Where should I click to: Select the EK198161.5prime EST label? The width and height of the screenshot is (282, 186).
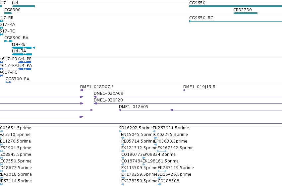[161, 161]
